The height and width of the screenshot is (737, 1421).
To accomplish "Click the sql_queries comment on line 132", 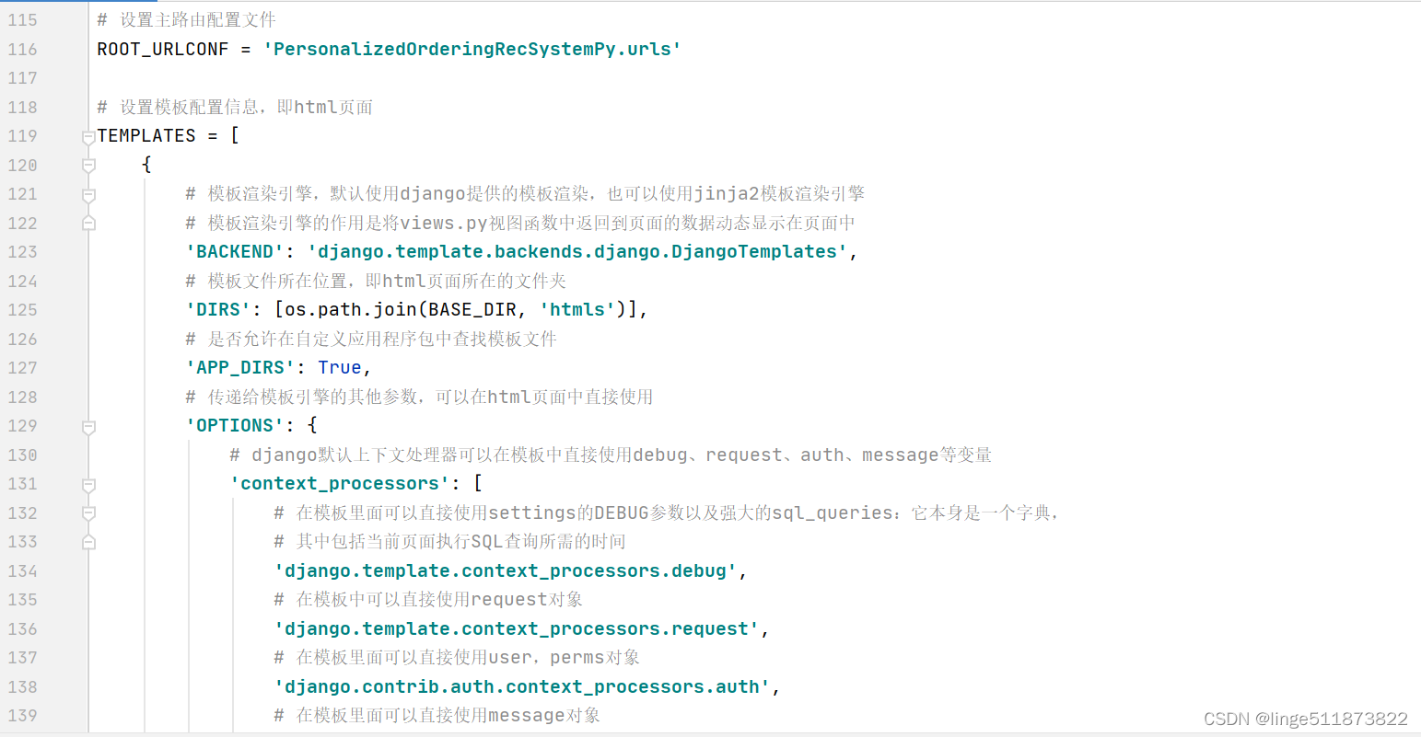I will click(x=666, y=513).
